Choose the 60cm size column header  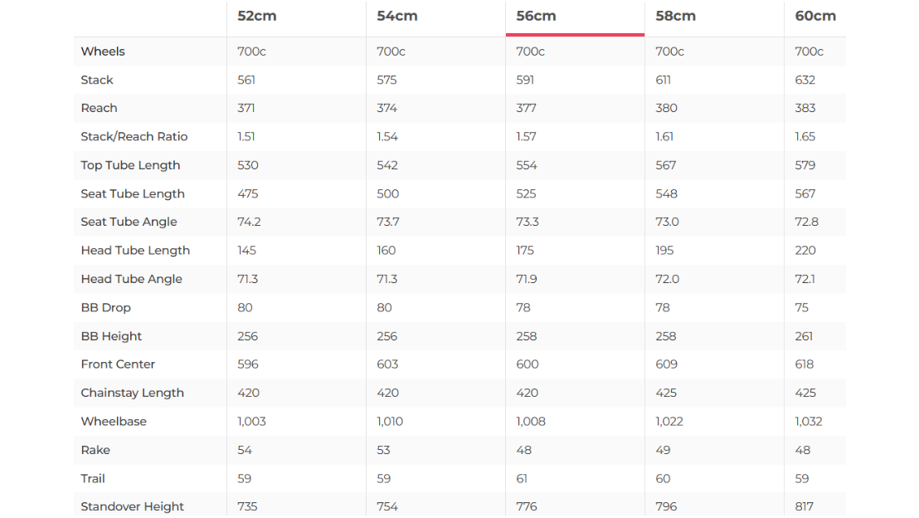point(814,17)
